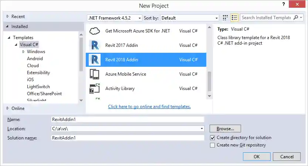Uncheck Create directory for solution
Screen dimensions: 308x166
[x=212, y=138]
